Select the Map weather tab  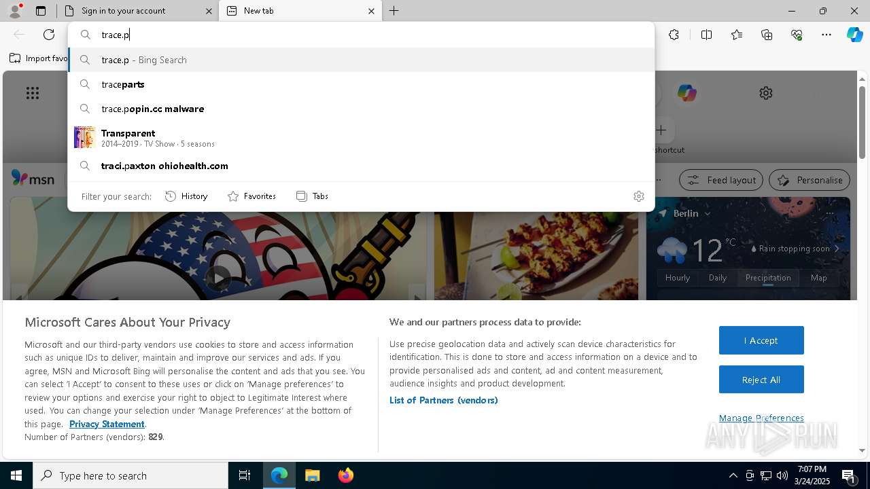[x=819, y=278]
